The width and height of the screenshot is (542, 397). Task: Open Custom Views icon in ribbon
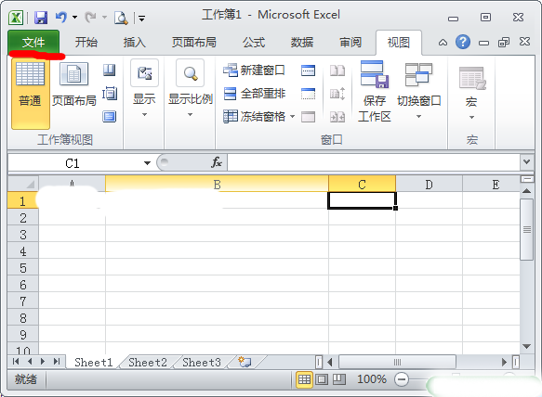pos(110,93)
